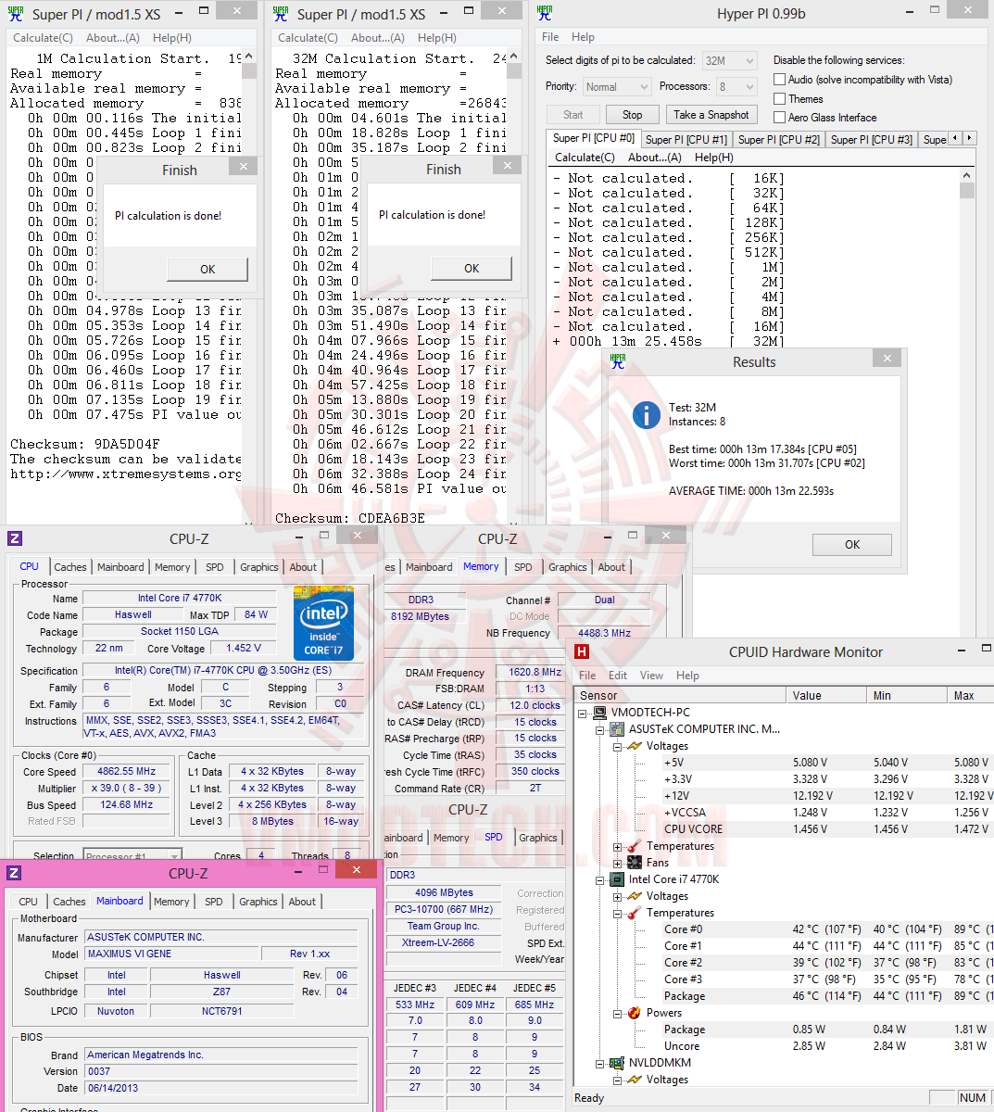Open the Processors dropdown showing 8
Viewport: 994px width, 1112px height.
[736, 86]
